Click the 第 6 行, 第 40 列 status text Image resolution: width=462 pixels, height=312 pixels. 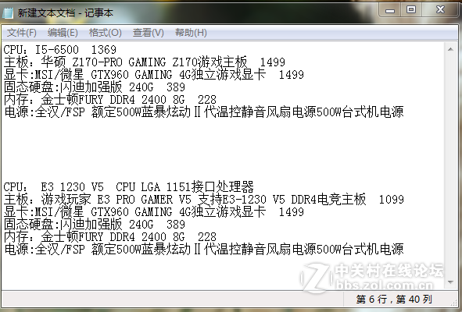(x=394, y=300)
